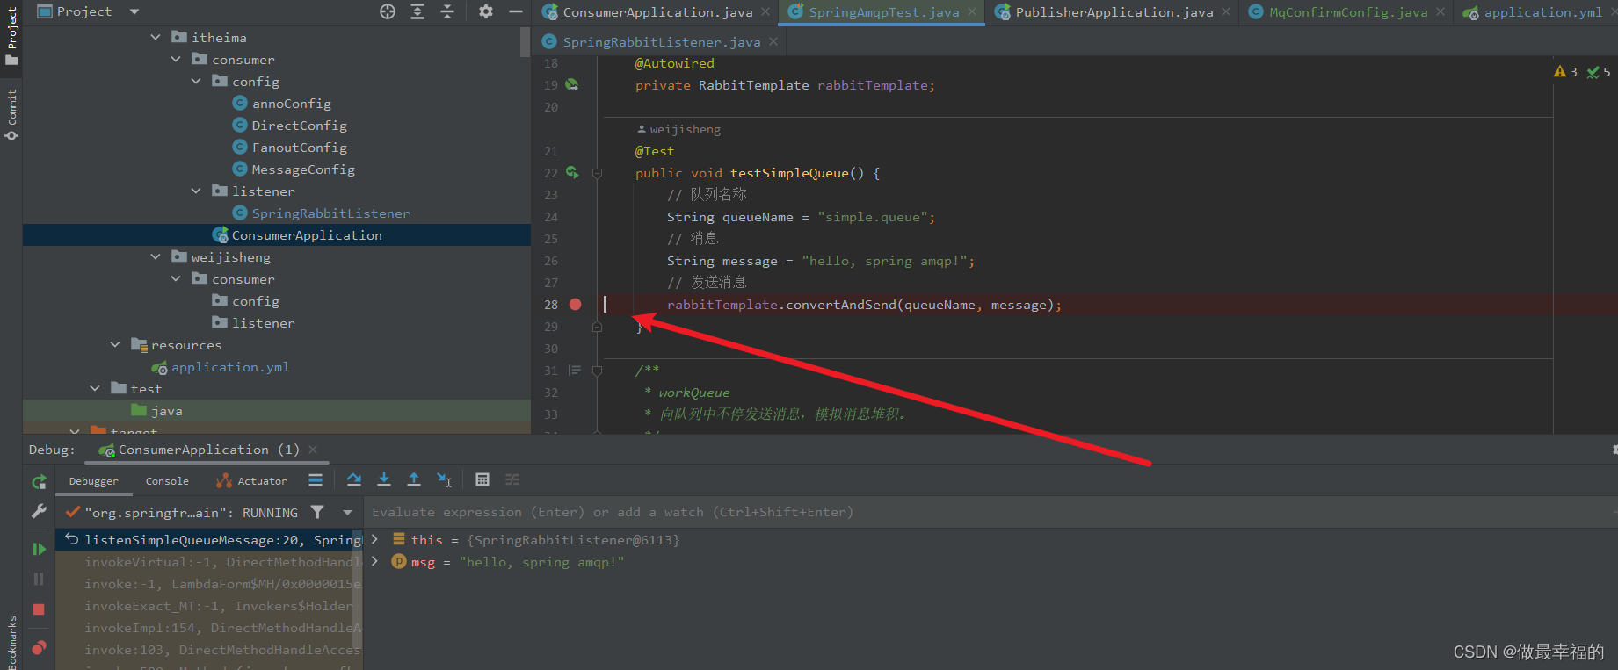The width and height of the screenshot is (1618, 670).
Task: Open Evaluate Expression calculator icon
Action: [x=482, y=479]
